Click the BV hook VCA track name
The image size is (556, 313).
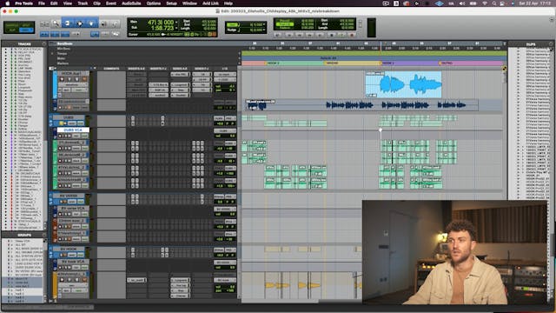pos(73,262)
